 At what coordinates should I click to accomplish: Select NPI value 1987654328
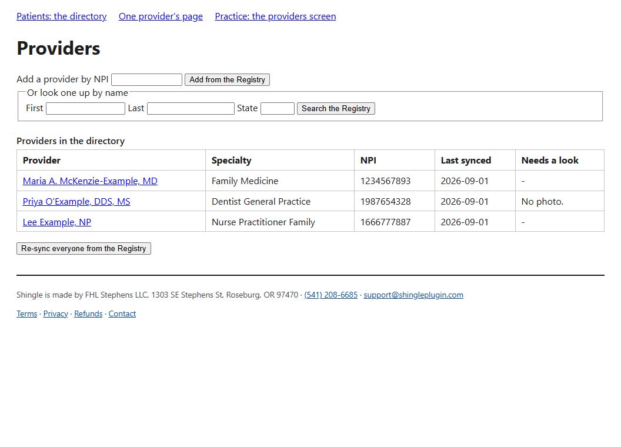(x=385, y=202)
